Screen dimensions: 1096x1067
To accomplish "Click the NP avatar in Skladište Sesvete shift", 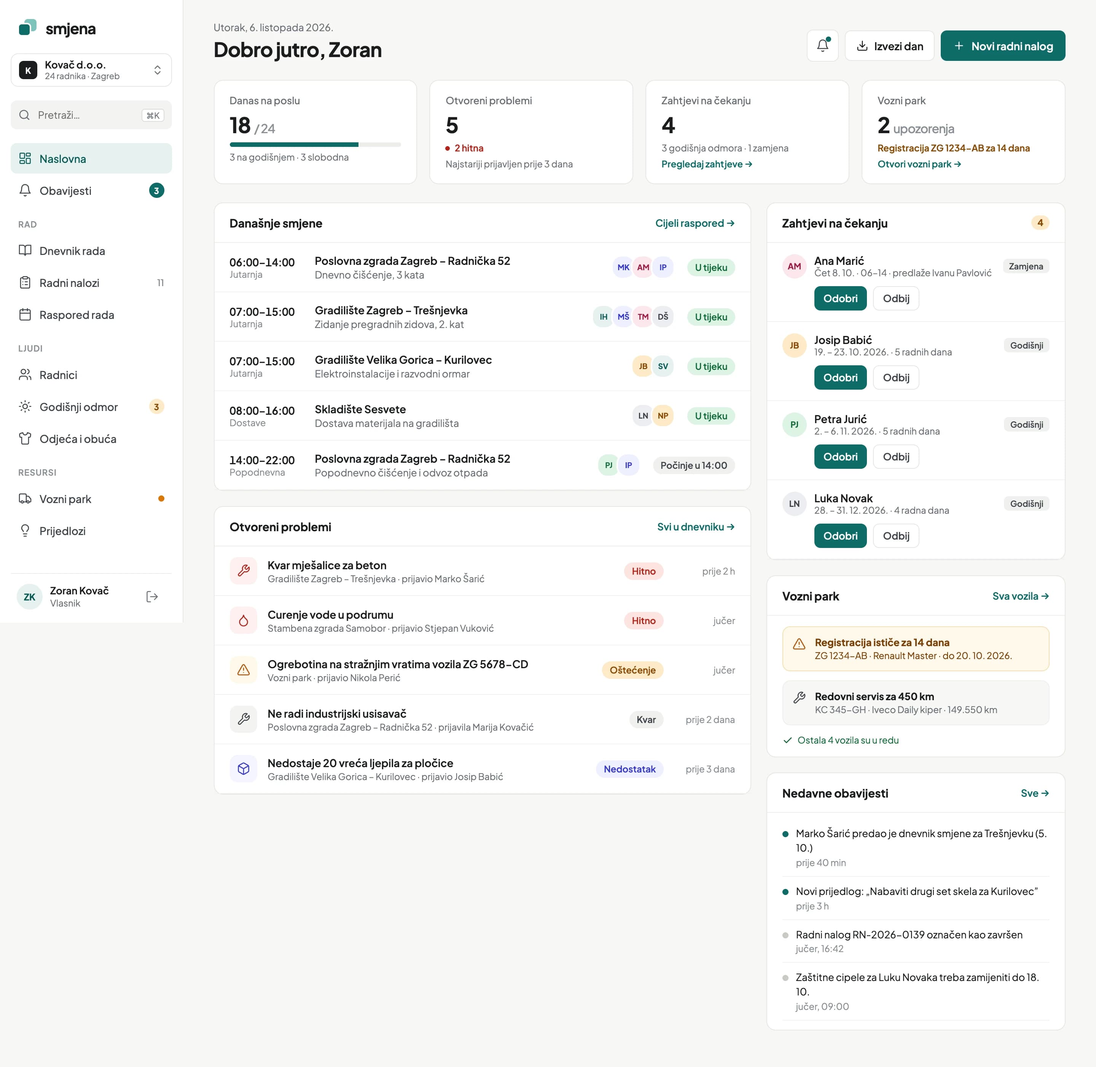I will click(663, 416).
